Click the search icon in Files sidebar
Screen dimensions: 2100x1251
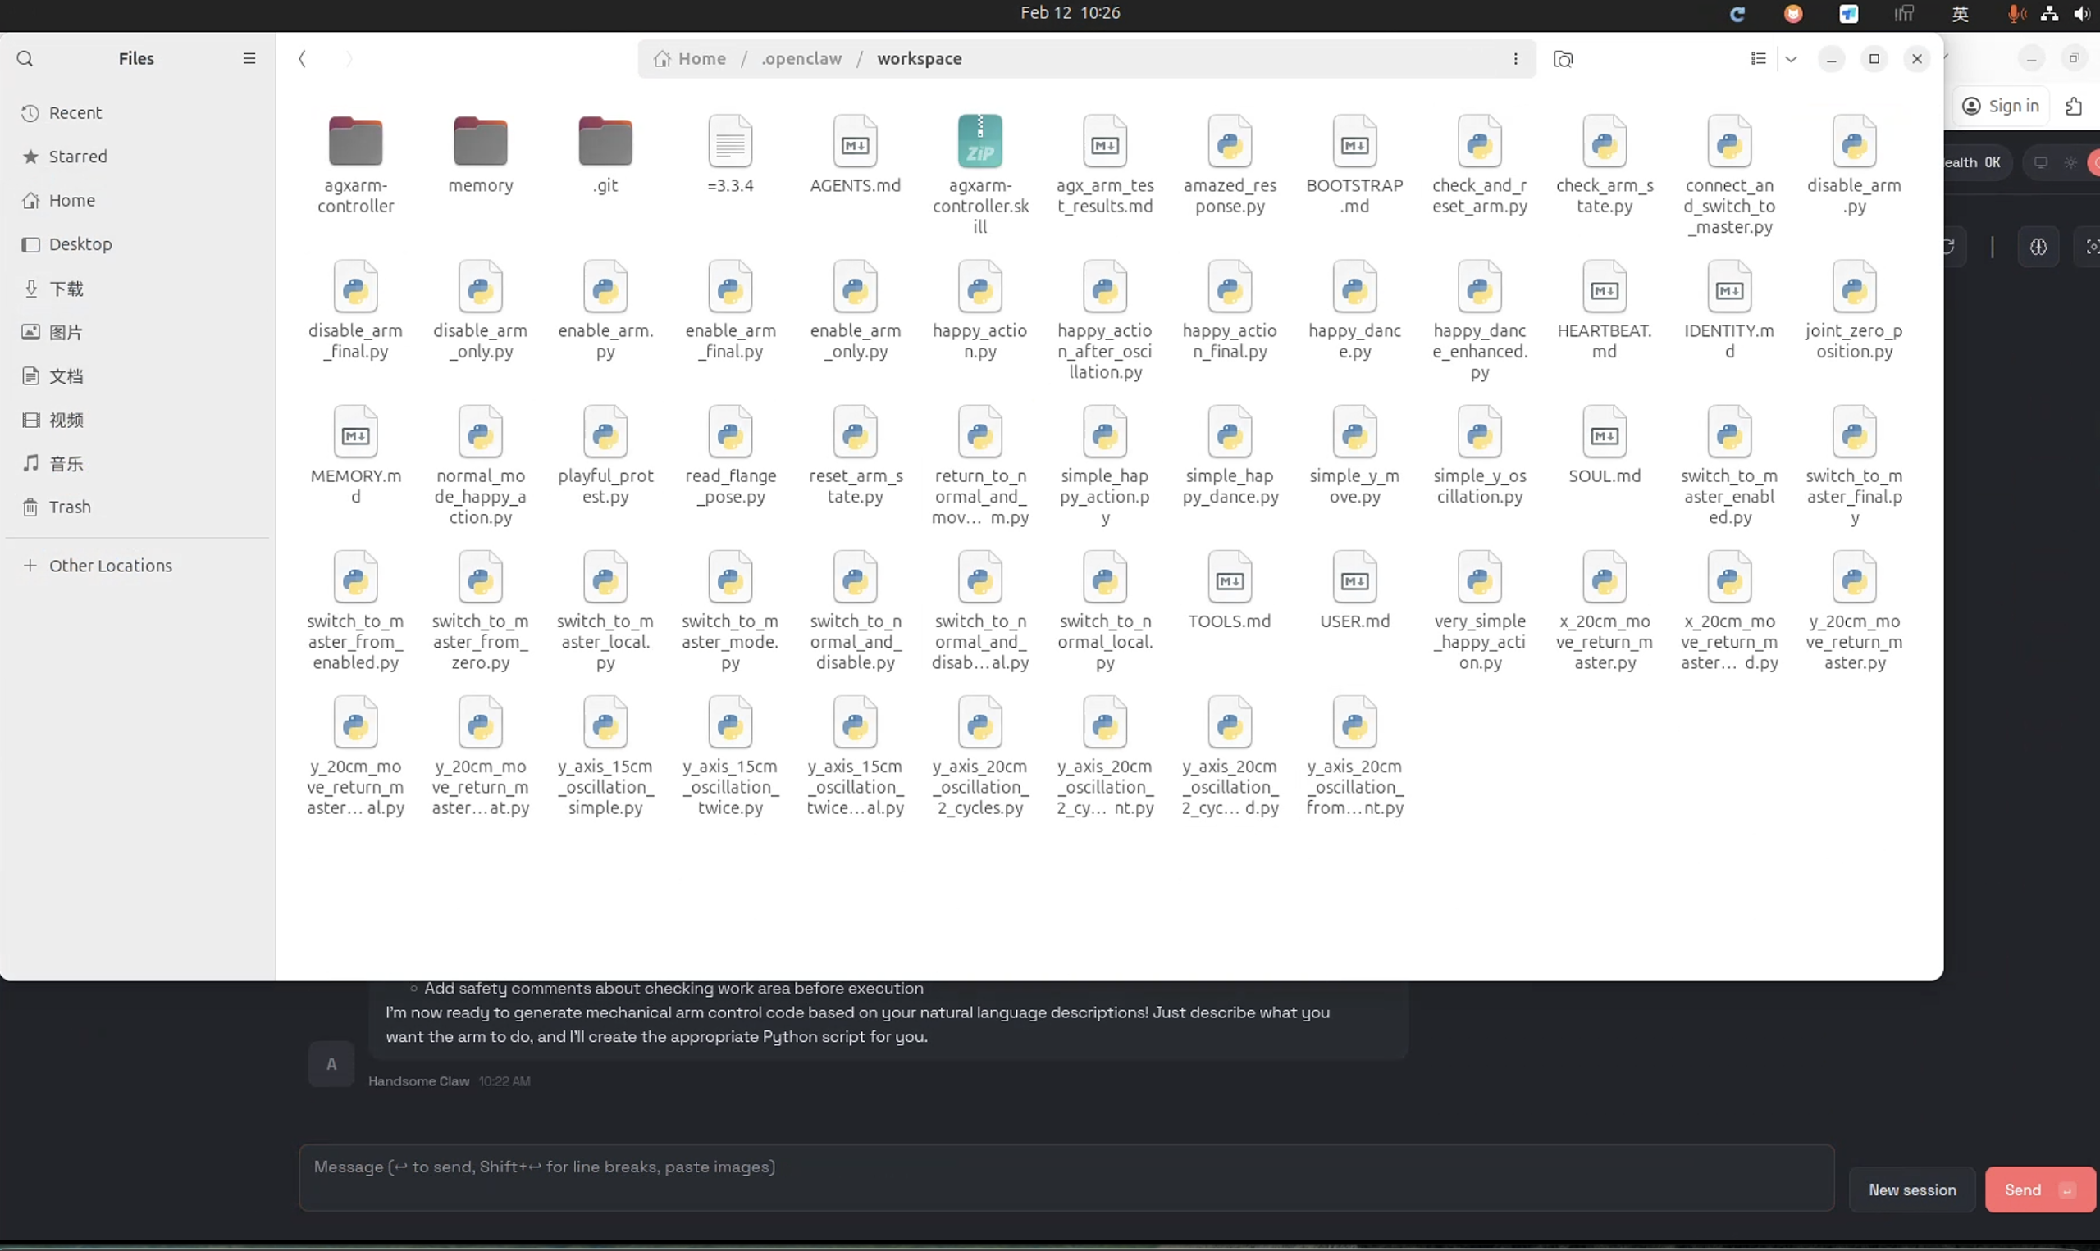pos(25,58)
